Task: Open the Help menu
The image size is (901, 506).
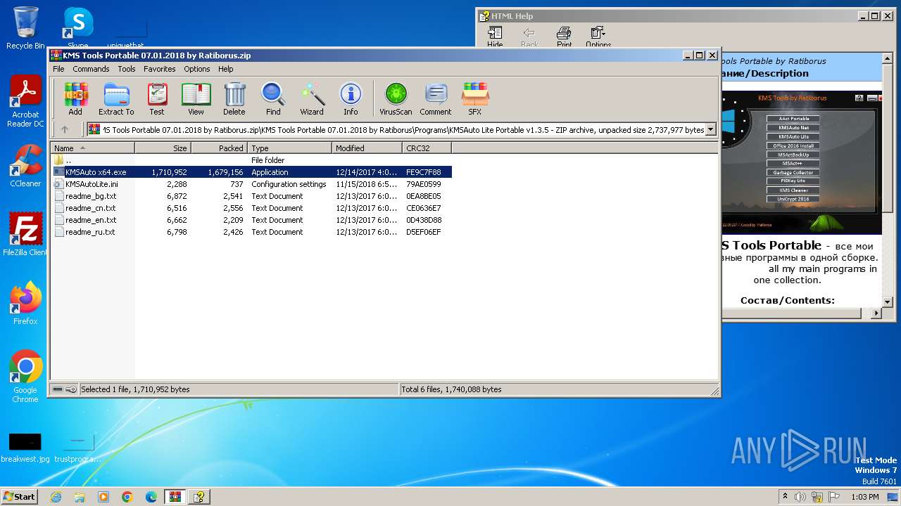Action: pyautogui.click(x=225, y=69)
